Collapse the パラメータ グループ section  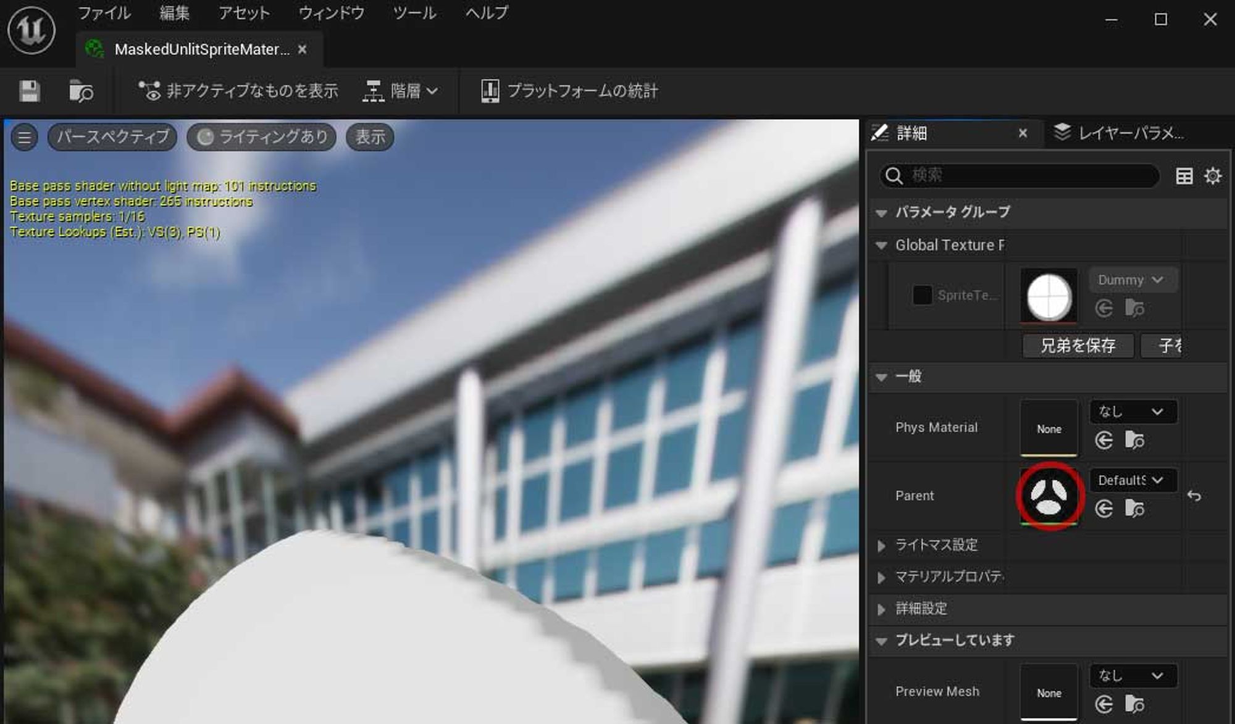[881, 213]
